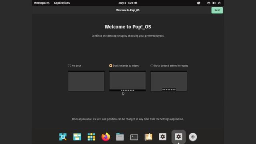Open the Applications menu

[62, 3]
